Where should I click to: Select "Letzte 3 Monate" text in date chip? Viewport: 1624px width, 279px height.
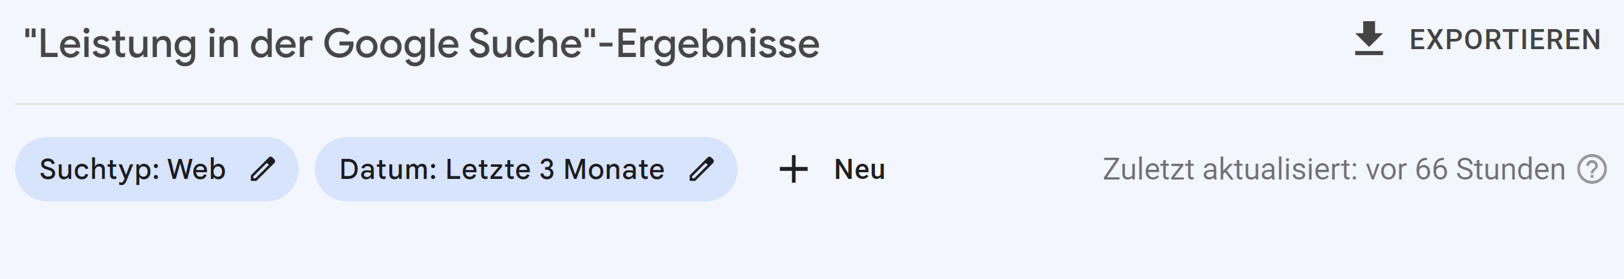point(555,170)
